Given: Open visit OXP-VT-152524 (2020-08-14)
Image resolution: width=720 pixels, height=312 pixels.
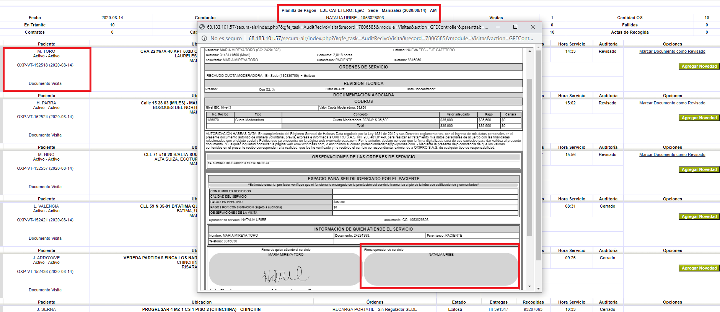Looking at the screenshot, I should tap(45, 117).
